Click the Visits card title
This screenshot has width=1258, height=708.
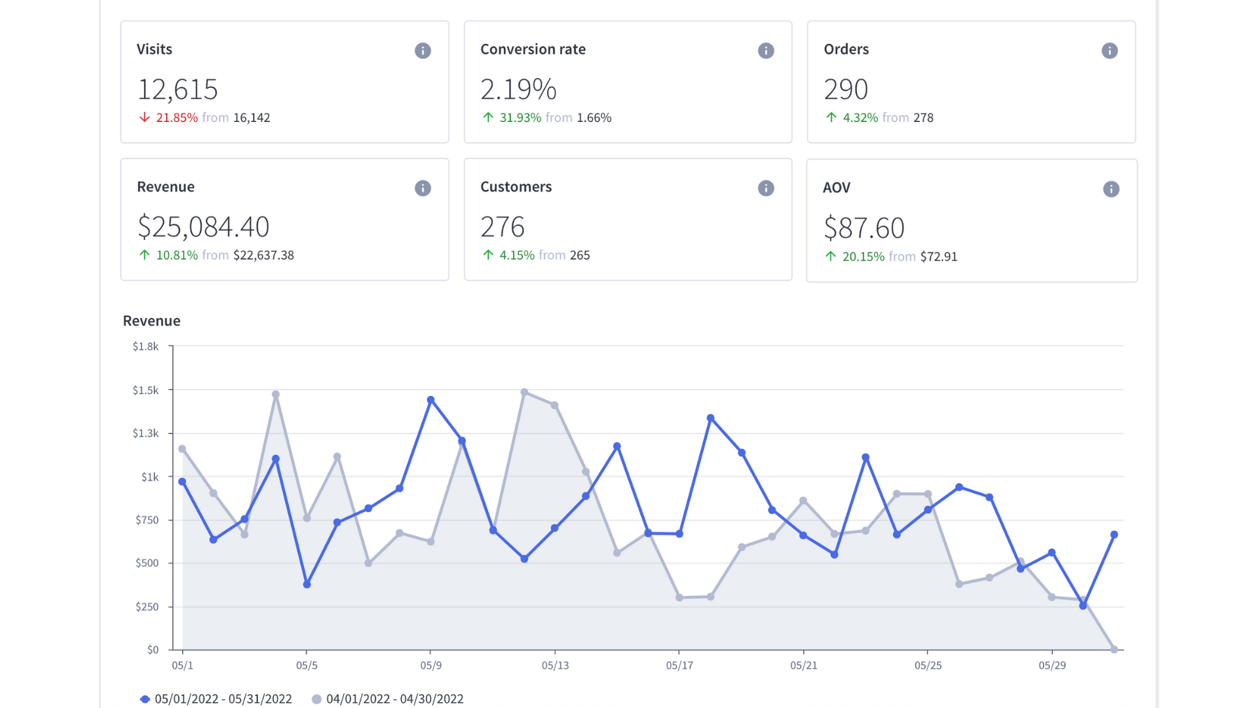tap(154, 49)
